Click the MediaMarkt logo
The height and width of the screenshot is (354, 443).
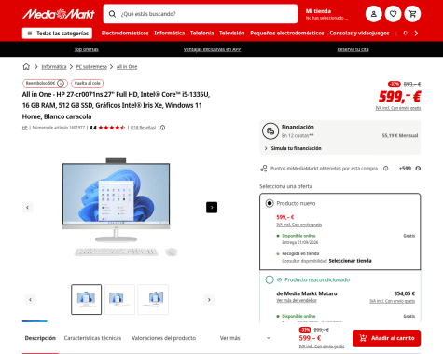tap(59, 14)
